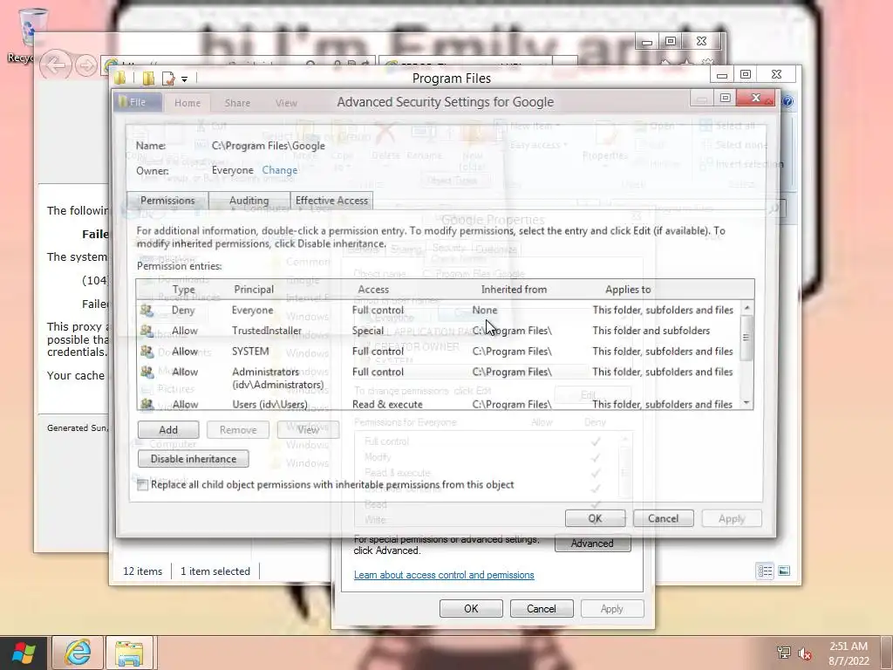Click the Back arrow in Internet Explorer window

click(x=56, y=65)
